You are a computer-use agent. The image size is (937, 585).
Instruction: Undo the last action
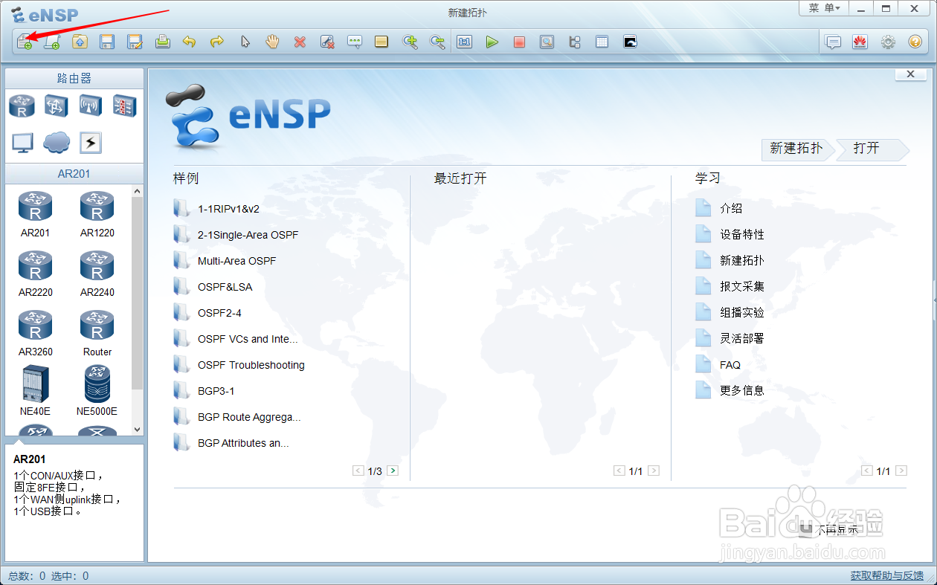point(190,42)
